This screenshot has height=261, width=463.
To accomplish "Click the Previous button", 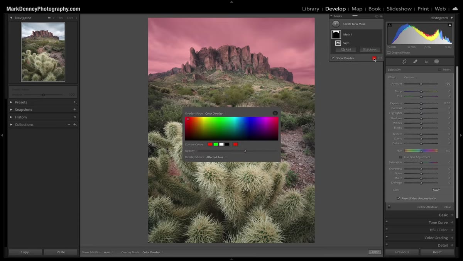I will tap(402, 252).
